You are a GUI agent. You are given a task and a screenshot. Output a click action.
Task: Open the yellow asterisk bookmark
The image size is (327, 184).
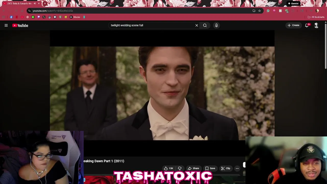click(x=66, y=17)
